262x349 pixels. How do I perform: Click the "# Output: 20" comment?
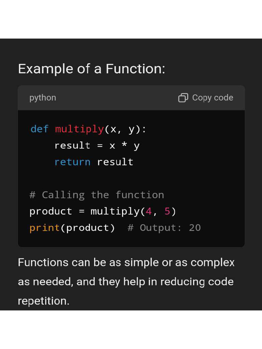tap(164, 228)
